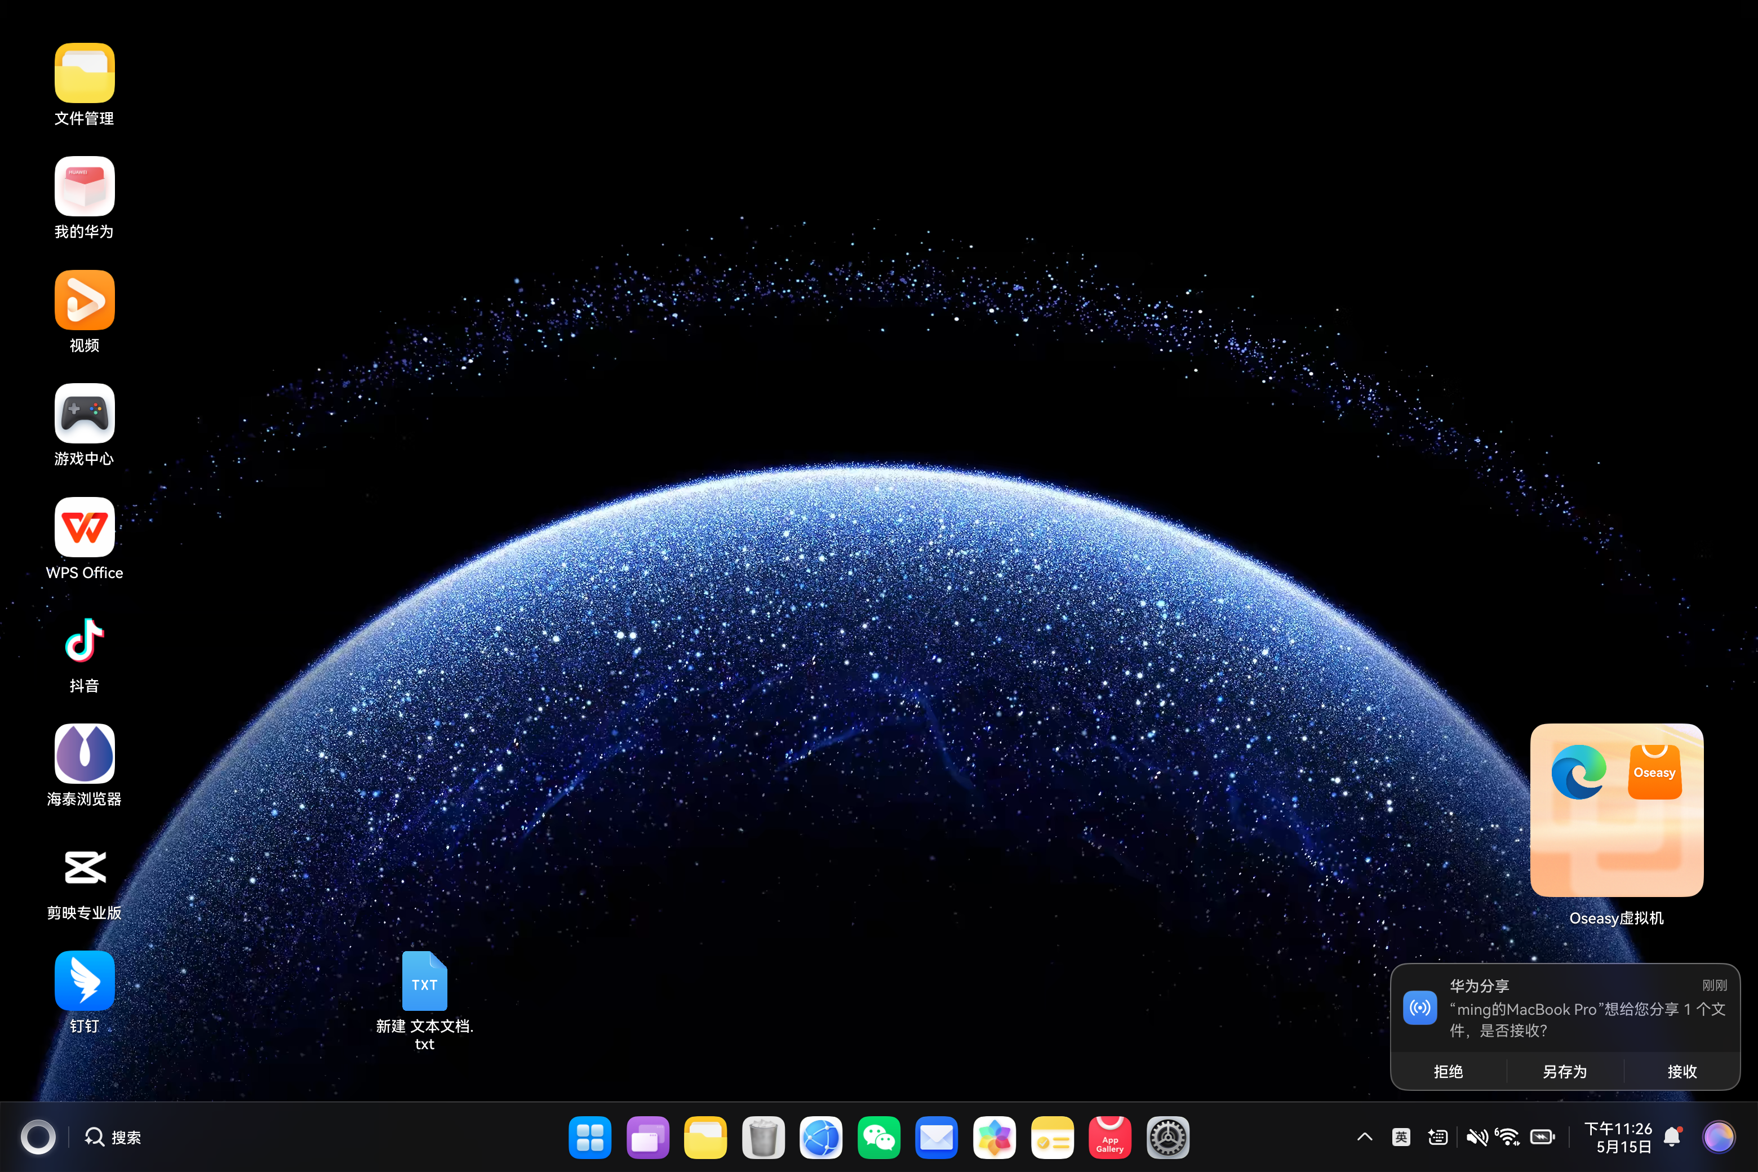Switch the 英 input method indicator
This screenshot has height=1172, width=1758.
click(x=1401, y=1138)
